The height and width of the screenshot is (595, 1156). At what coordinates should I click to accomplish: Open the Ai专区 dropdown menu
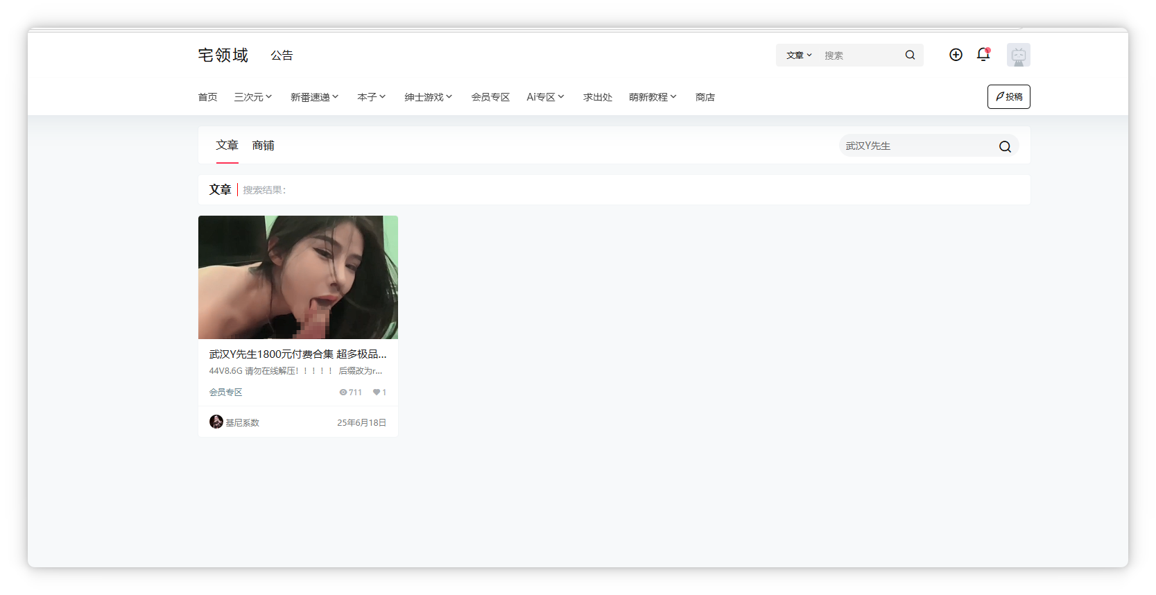[545, 97]
